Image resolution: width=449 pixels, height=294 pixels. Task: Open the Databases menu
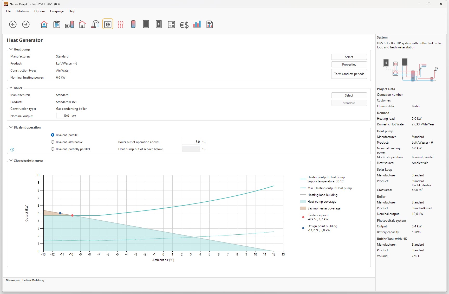tap(22, 11)
